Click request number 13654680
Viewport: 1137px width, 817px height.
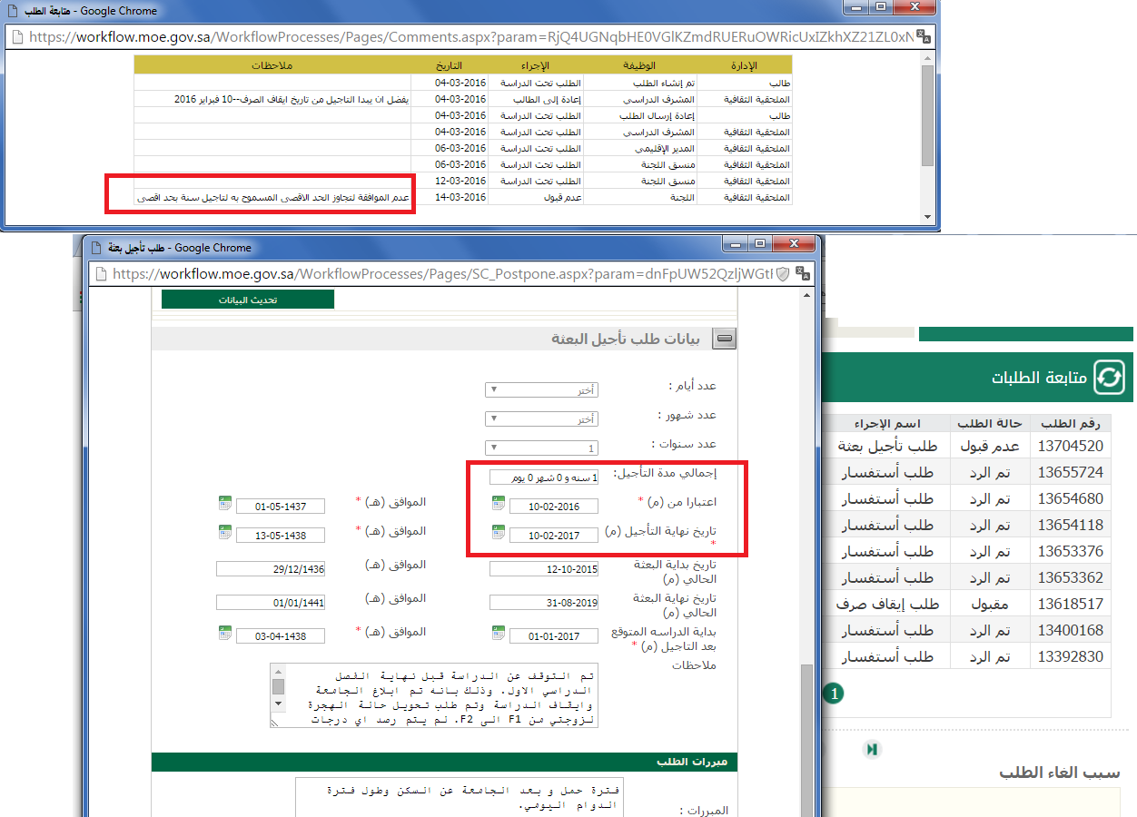(x=1070, y=498)
